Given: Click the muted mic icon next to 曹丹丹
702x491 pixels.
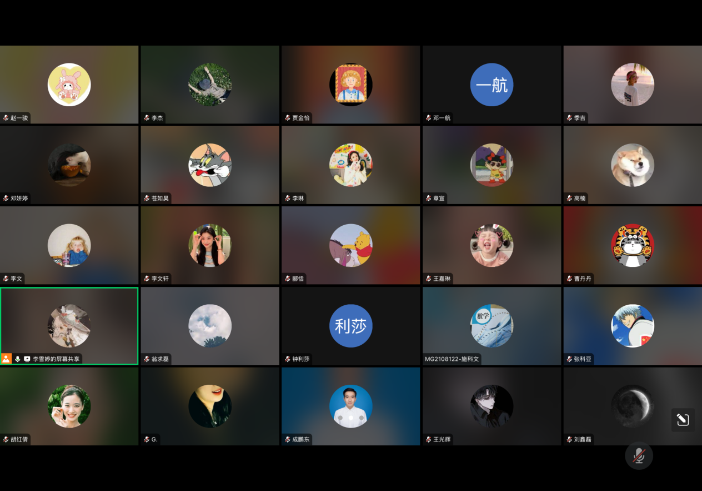Looking at the screenshot, I should pos(570,279).
